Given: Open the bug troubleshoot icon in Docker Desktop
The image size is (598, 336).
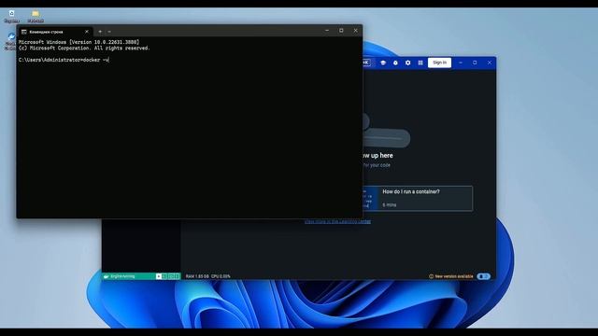Looking at the screenshot, I should (x=395, y=63).
